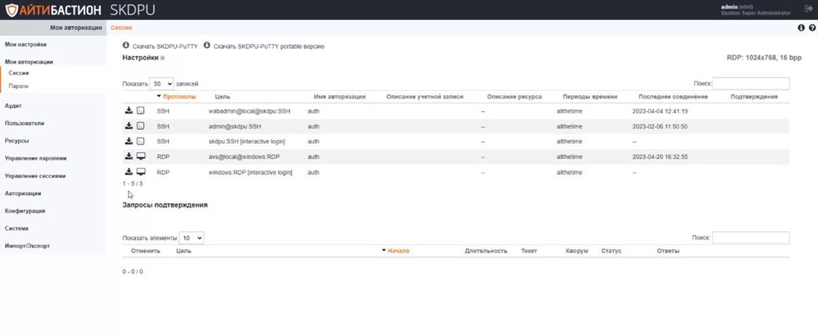Click the logout icon in the header
The width and height of the screenshot is (818, 333).
coord(808,9)
